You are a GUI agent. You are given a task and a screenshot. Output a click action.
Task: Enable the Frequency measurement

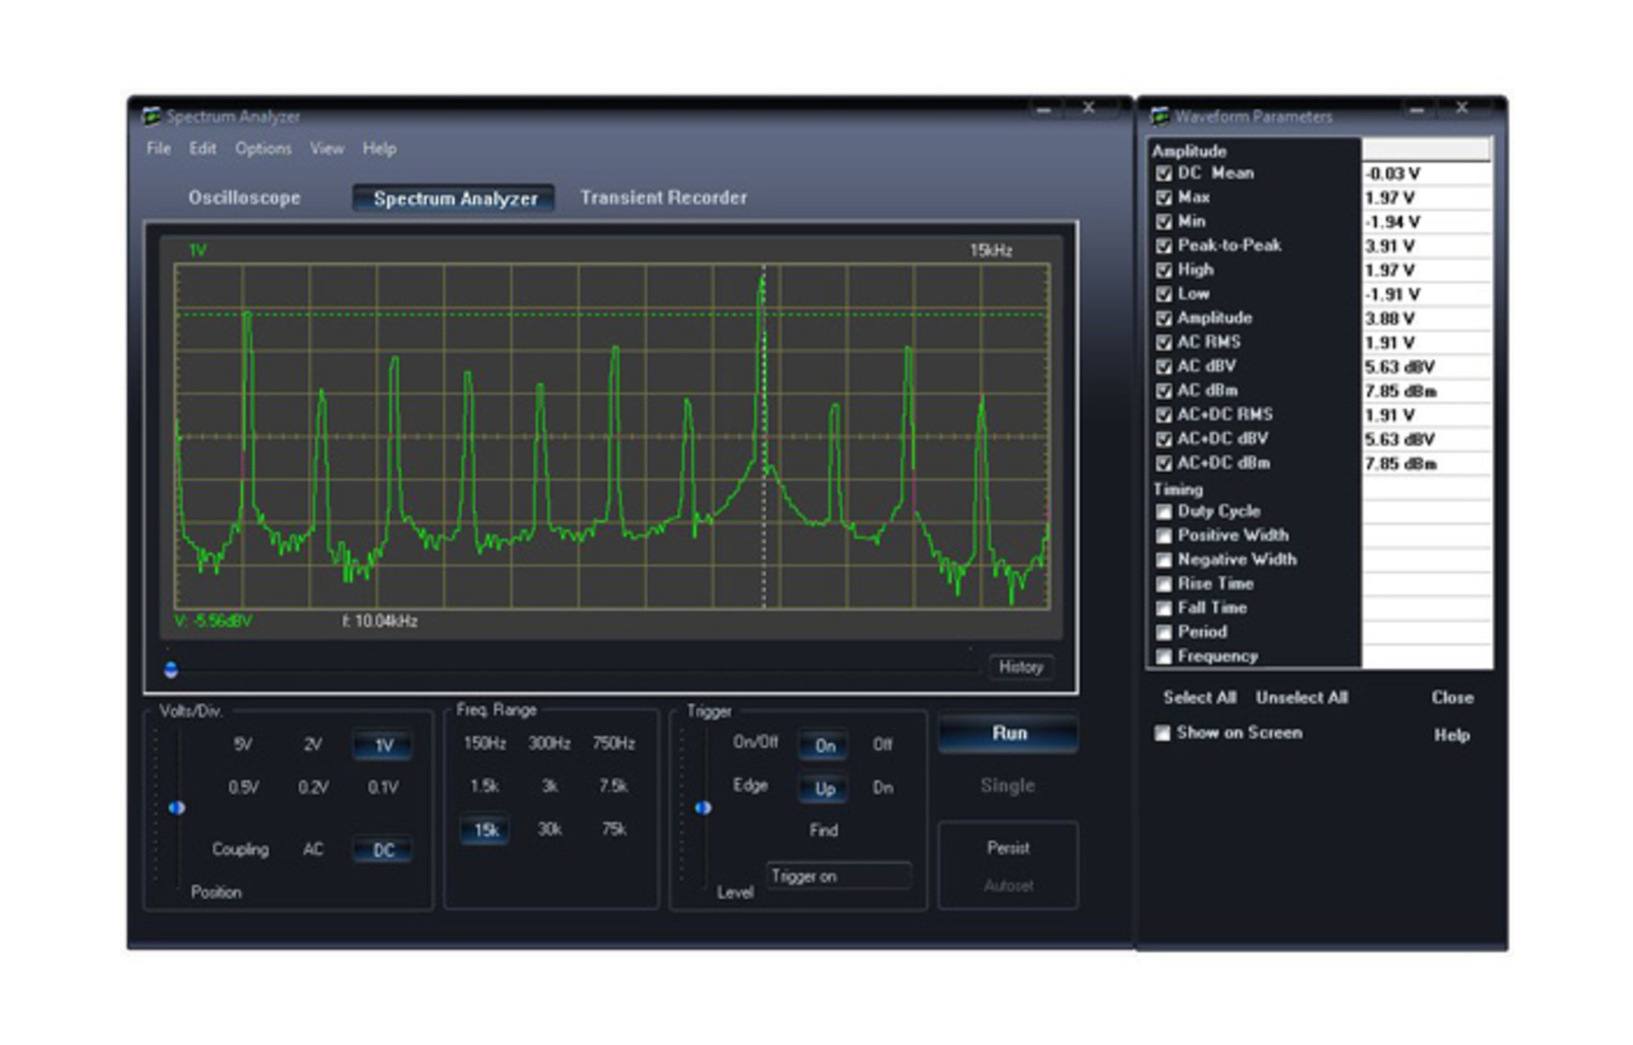click(x=1164, y=656)
